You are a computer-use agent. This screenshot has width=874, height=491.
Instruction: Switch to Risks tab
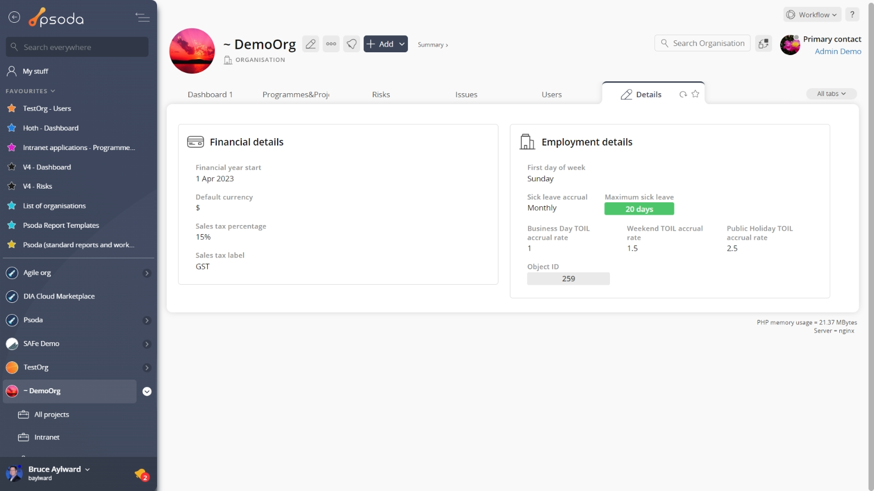(381, 94)
